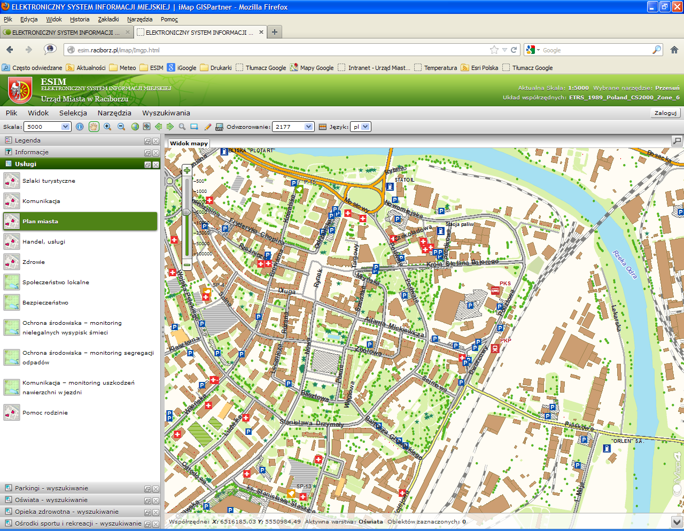Screen dimensions: 684x531
Task: Open the application Plik menu
Action: tap(11, 113)
